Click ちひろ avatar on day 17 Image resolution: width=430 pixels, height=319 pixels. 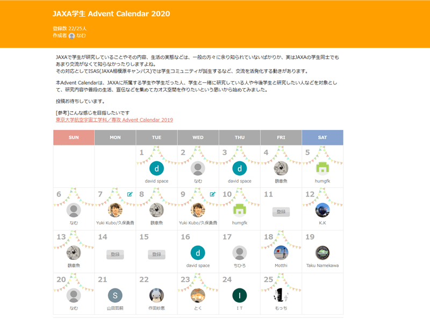tap(239, 253)
